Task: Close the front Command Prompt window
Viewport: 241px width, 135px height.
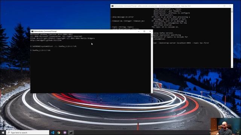Action: (x=150, y=31)
